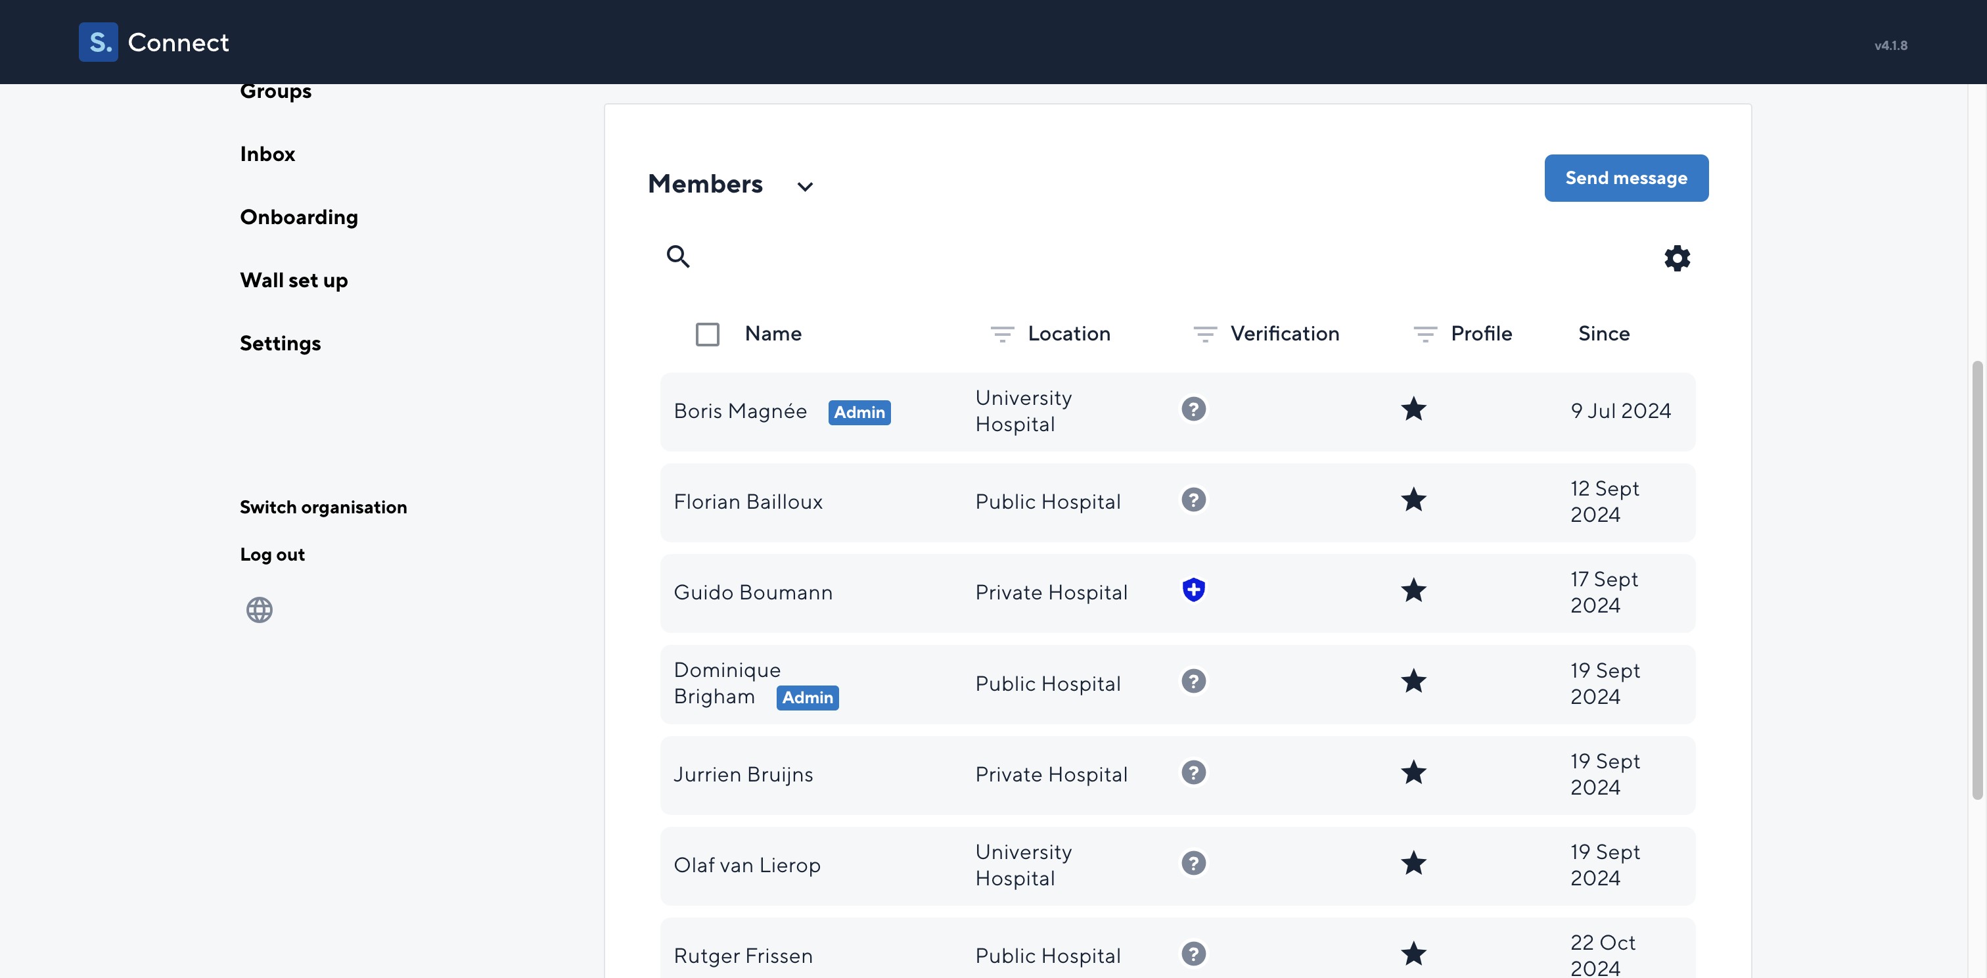Open the Verification column filter
This screenshot has height=978, width=1987.
pos(1205,334)
